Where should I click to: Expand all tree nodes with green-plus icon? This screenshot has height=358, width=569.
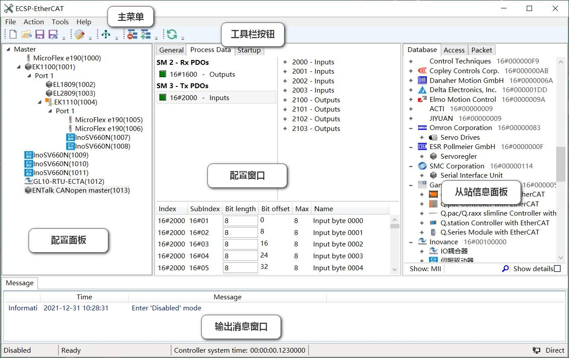146,34
